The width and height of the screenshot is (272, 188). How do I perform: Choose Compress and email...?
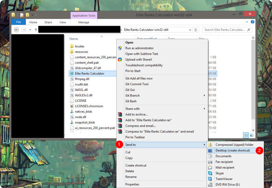click(x=162, y=126)
